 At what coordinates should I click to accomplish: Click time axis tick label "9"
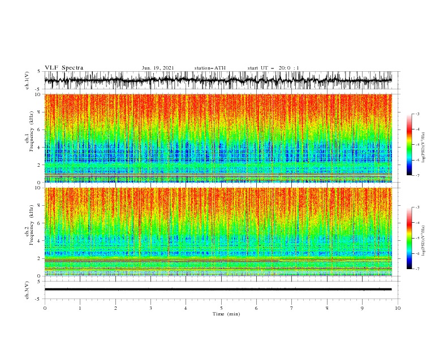(x=362, y=308)
